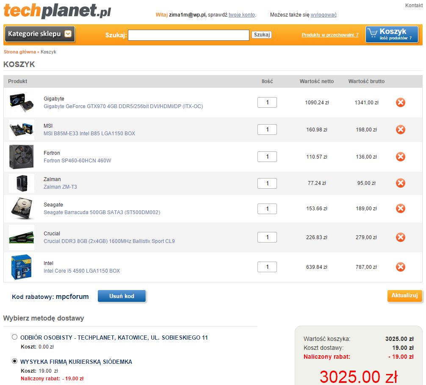Delete Intel Core i5 4590 from cart
426x385 pixels.
[400, 267]
